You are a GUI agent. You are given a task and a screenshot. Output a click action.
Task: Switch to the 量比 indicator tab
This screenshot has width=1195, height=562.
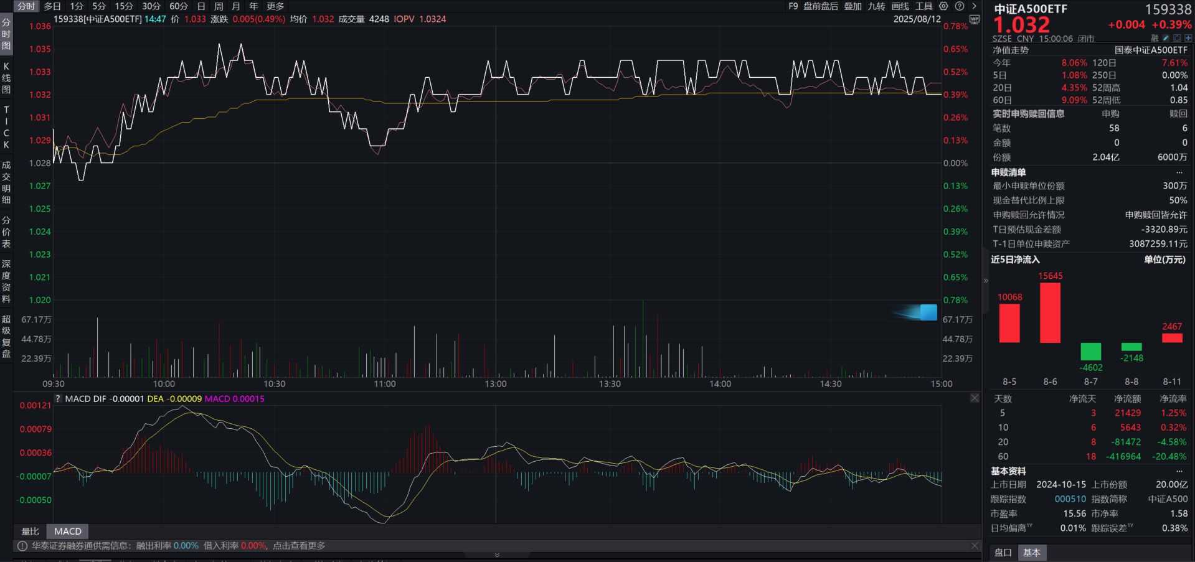[x=30, y=532]
